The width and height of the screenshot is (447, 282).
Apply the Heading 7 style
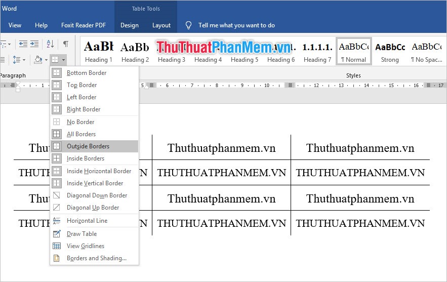317,51
